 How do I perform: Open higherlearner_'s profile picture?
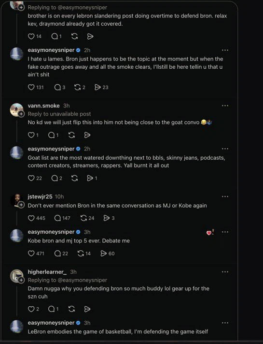pos(16,276)
